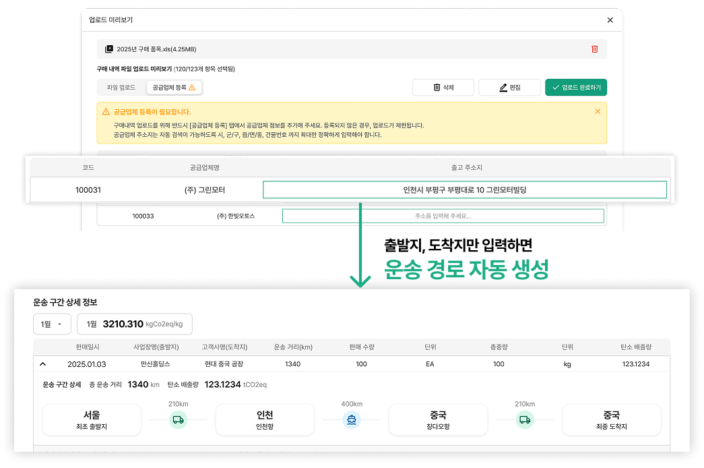Click the blue ship icon between 인천 and 중국
Image resolution: width=704 pixels, height=468 pixels.
pyautogui.click(x=352, y=419)
